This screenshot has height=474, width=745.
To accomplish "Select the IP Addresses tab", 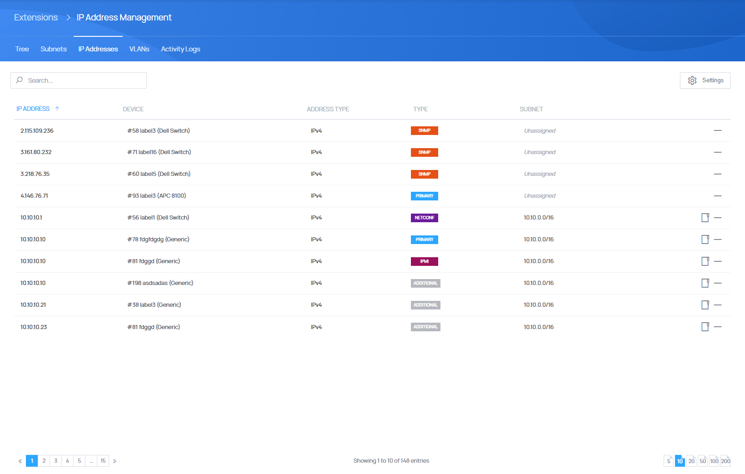I will [98, 49].
